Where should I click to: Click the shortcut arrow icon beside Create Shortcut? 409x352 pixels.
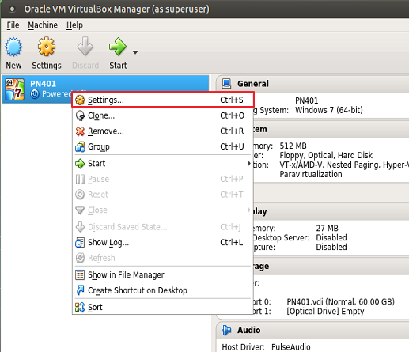[x=80, y=290]
